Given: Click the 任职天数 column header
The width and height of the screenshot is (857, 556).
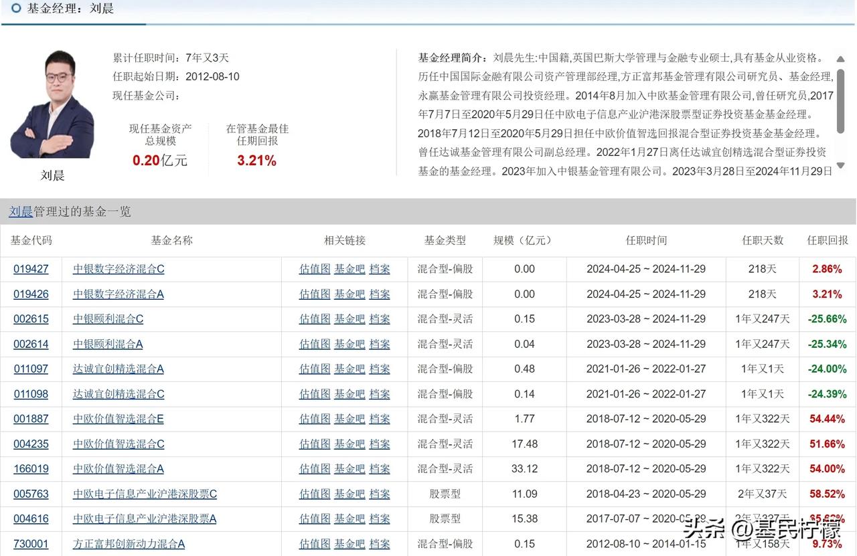Looking at the screenshot, I should pyautogui.click(x=763, y=240).
